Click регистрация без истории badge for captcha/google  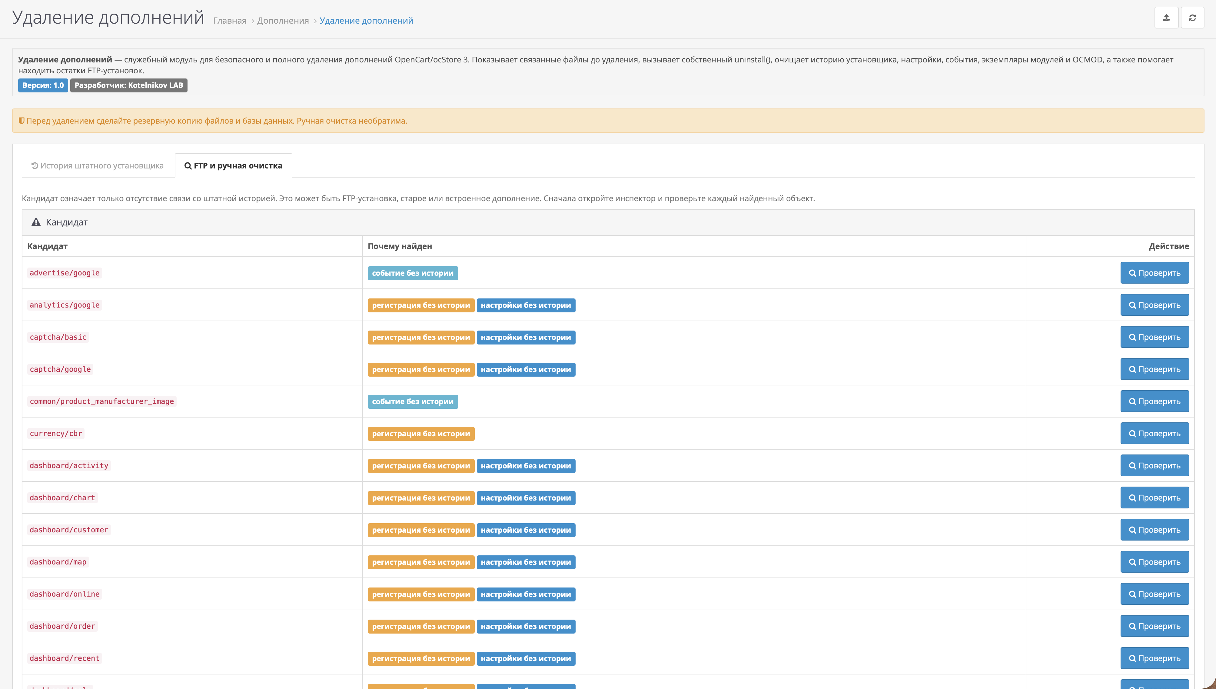coord(421,370)
